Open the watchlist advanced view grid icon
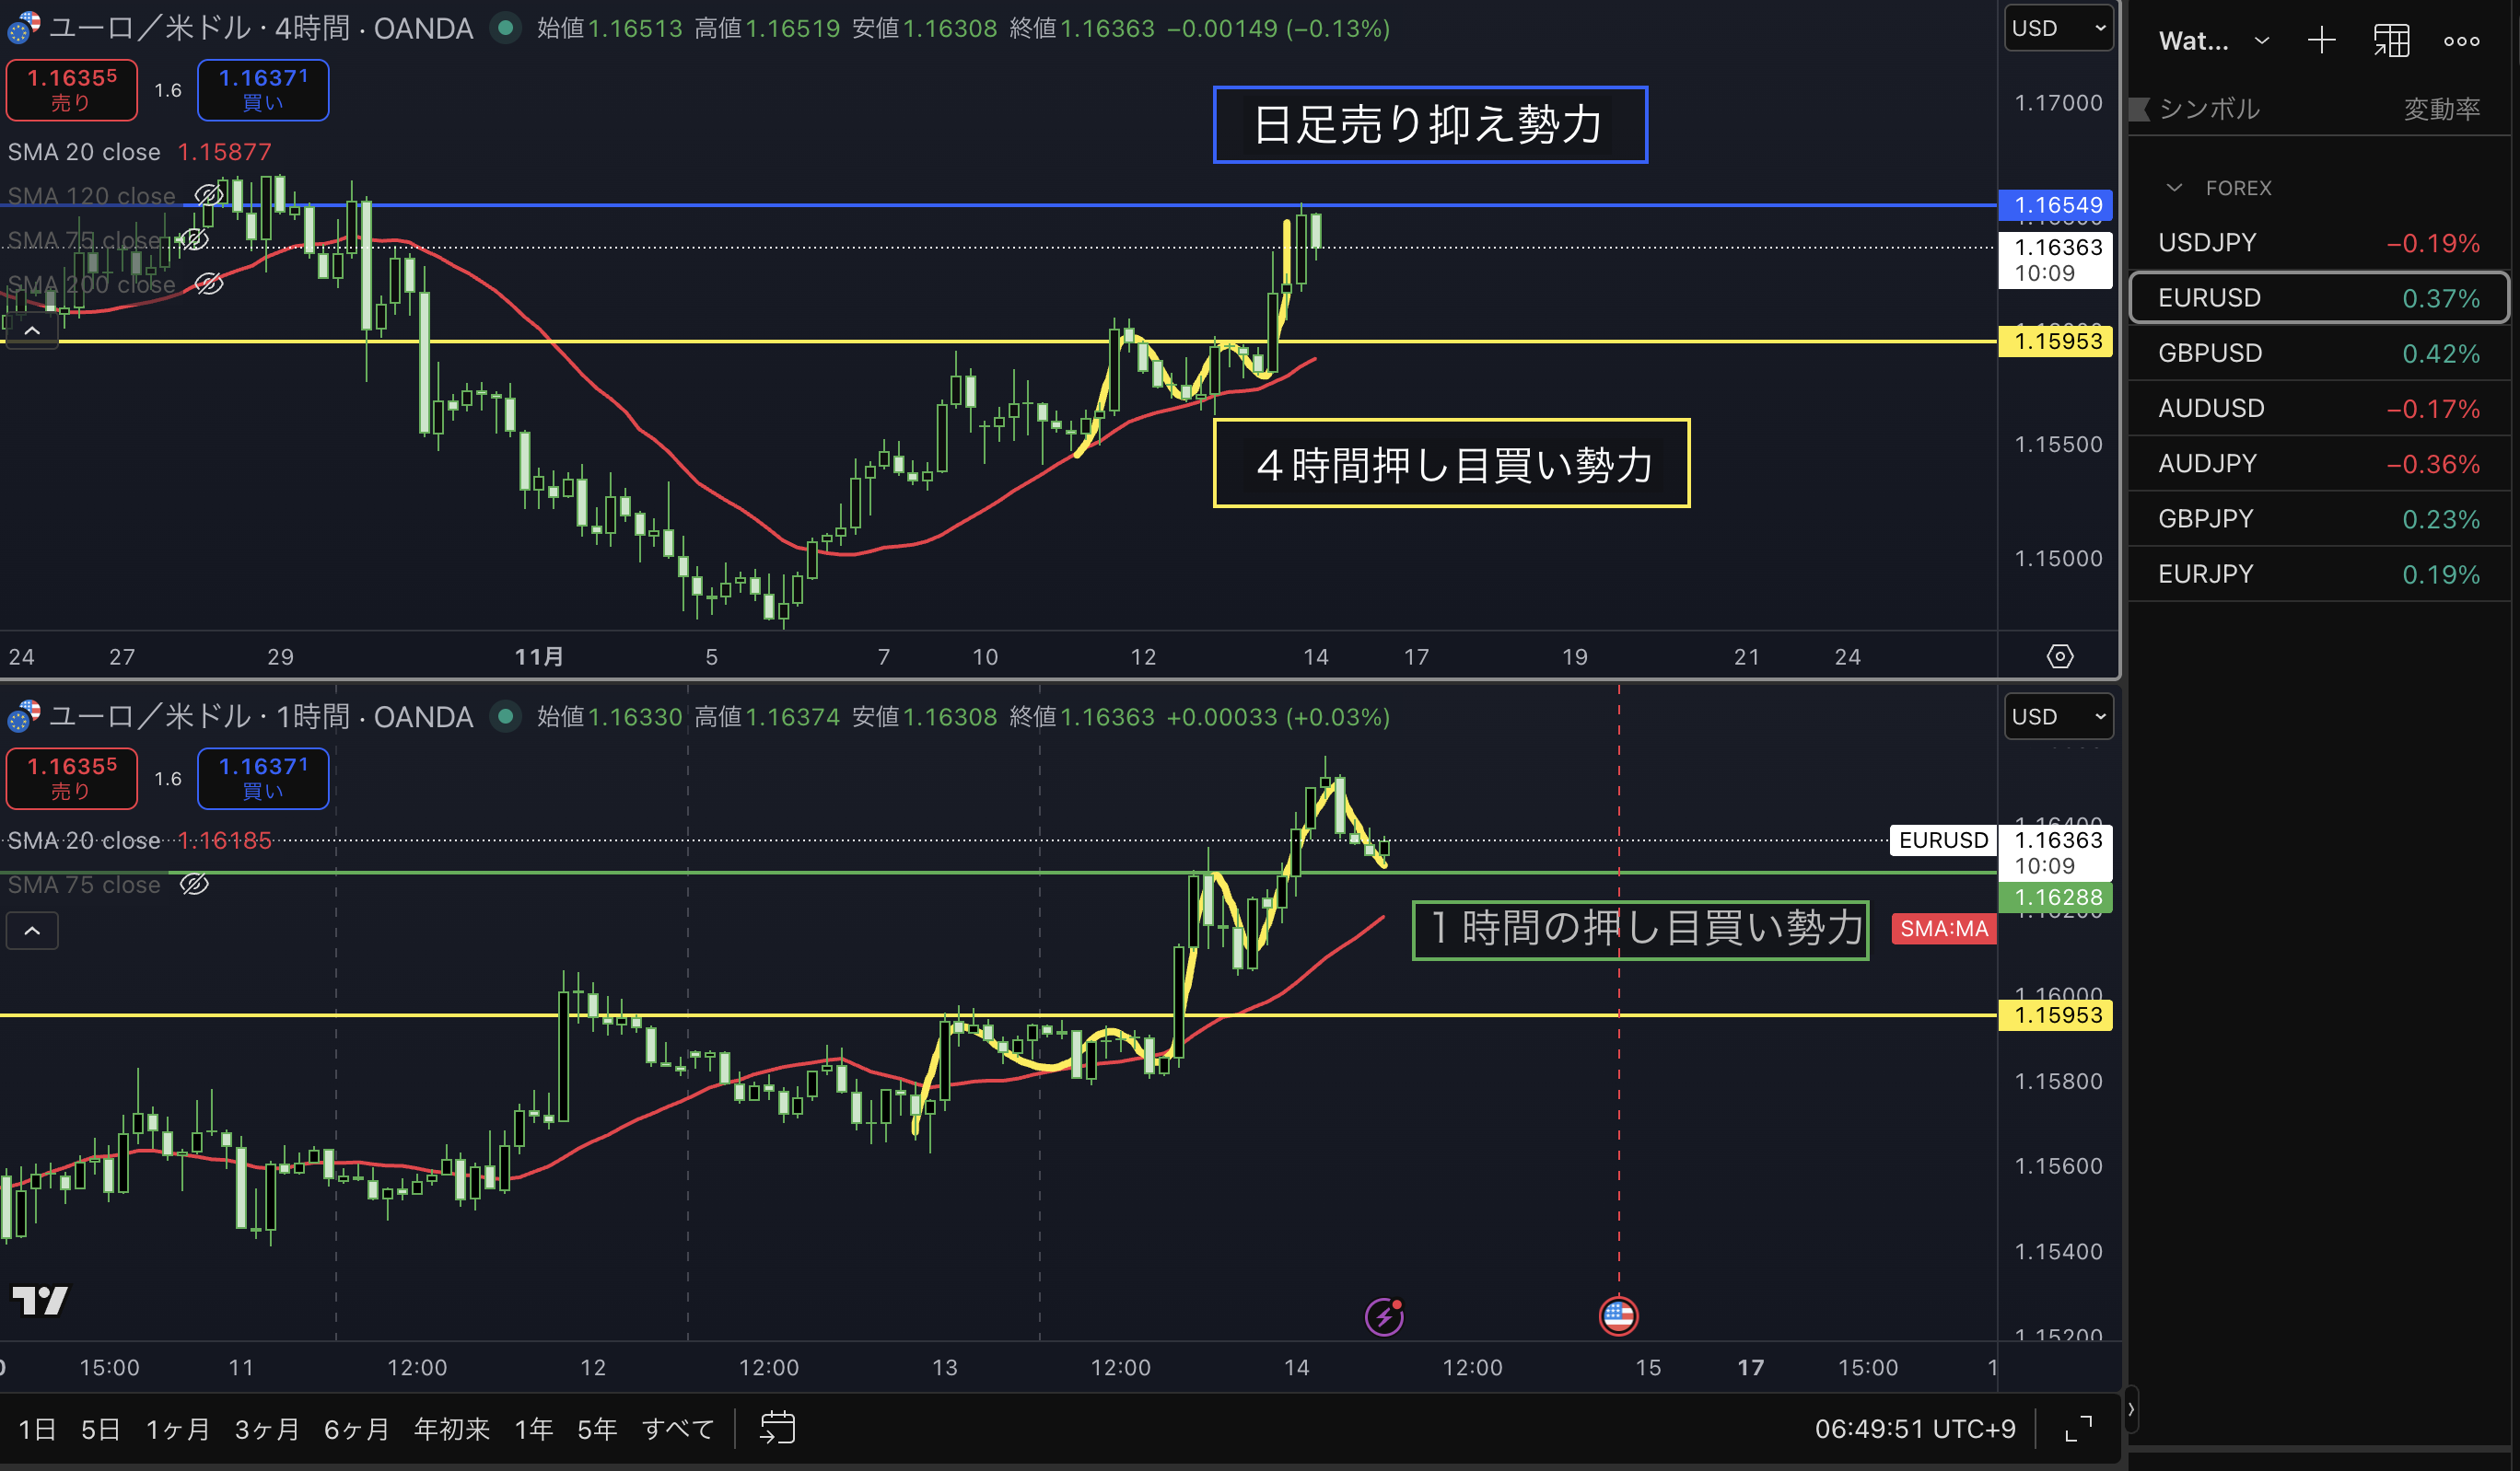Image resolution: width=2520 pixels, height=1471 pixels. pos(2391,41)
